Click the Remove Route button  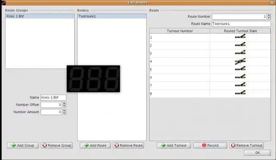click(129, 145)
